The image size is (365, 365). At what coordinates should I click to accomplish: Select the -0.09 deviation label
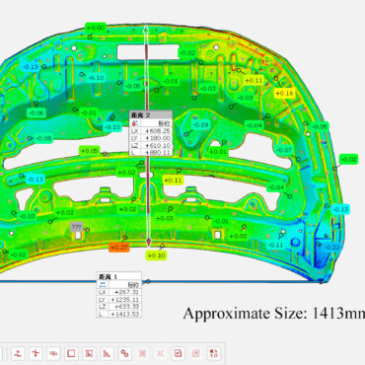click(x=200, y=125)
